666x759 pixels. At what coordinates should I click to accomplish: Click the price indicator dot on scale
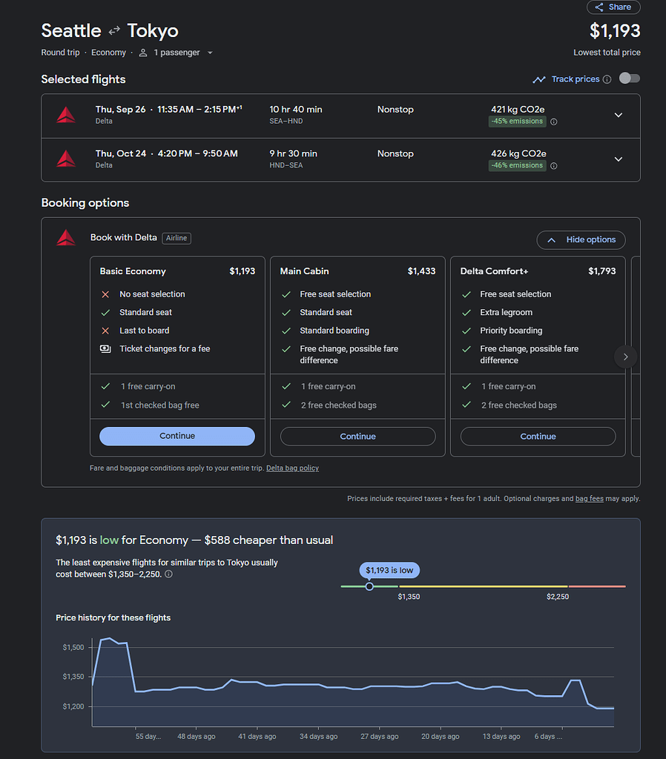(369, 586)
